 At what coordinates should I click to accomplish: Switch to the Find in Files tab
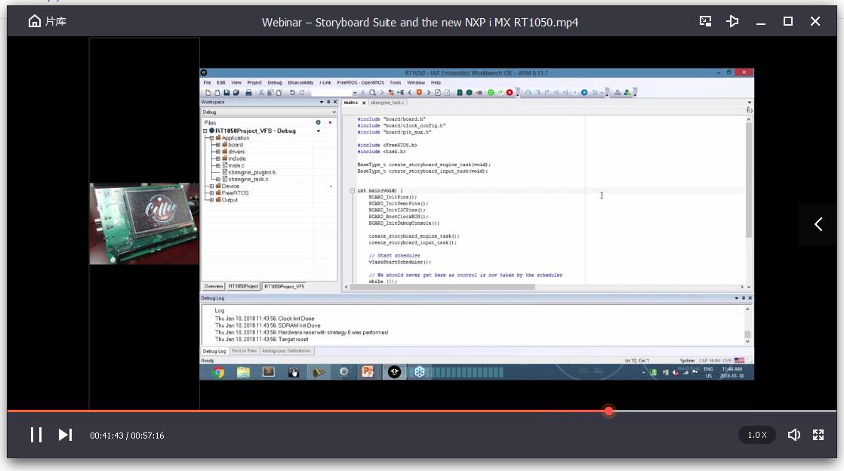tap(245, 351)
